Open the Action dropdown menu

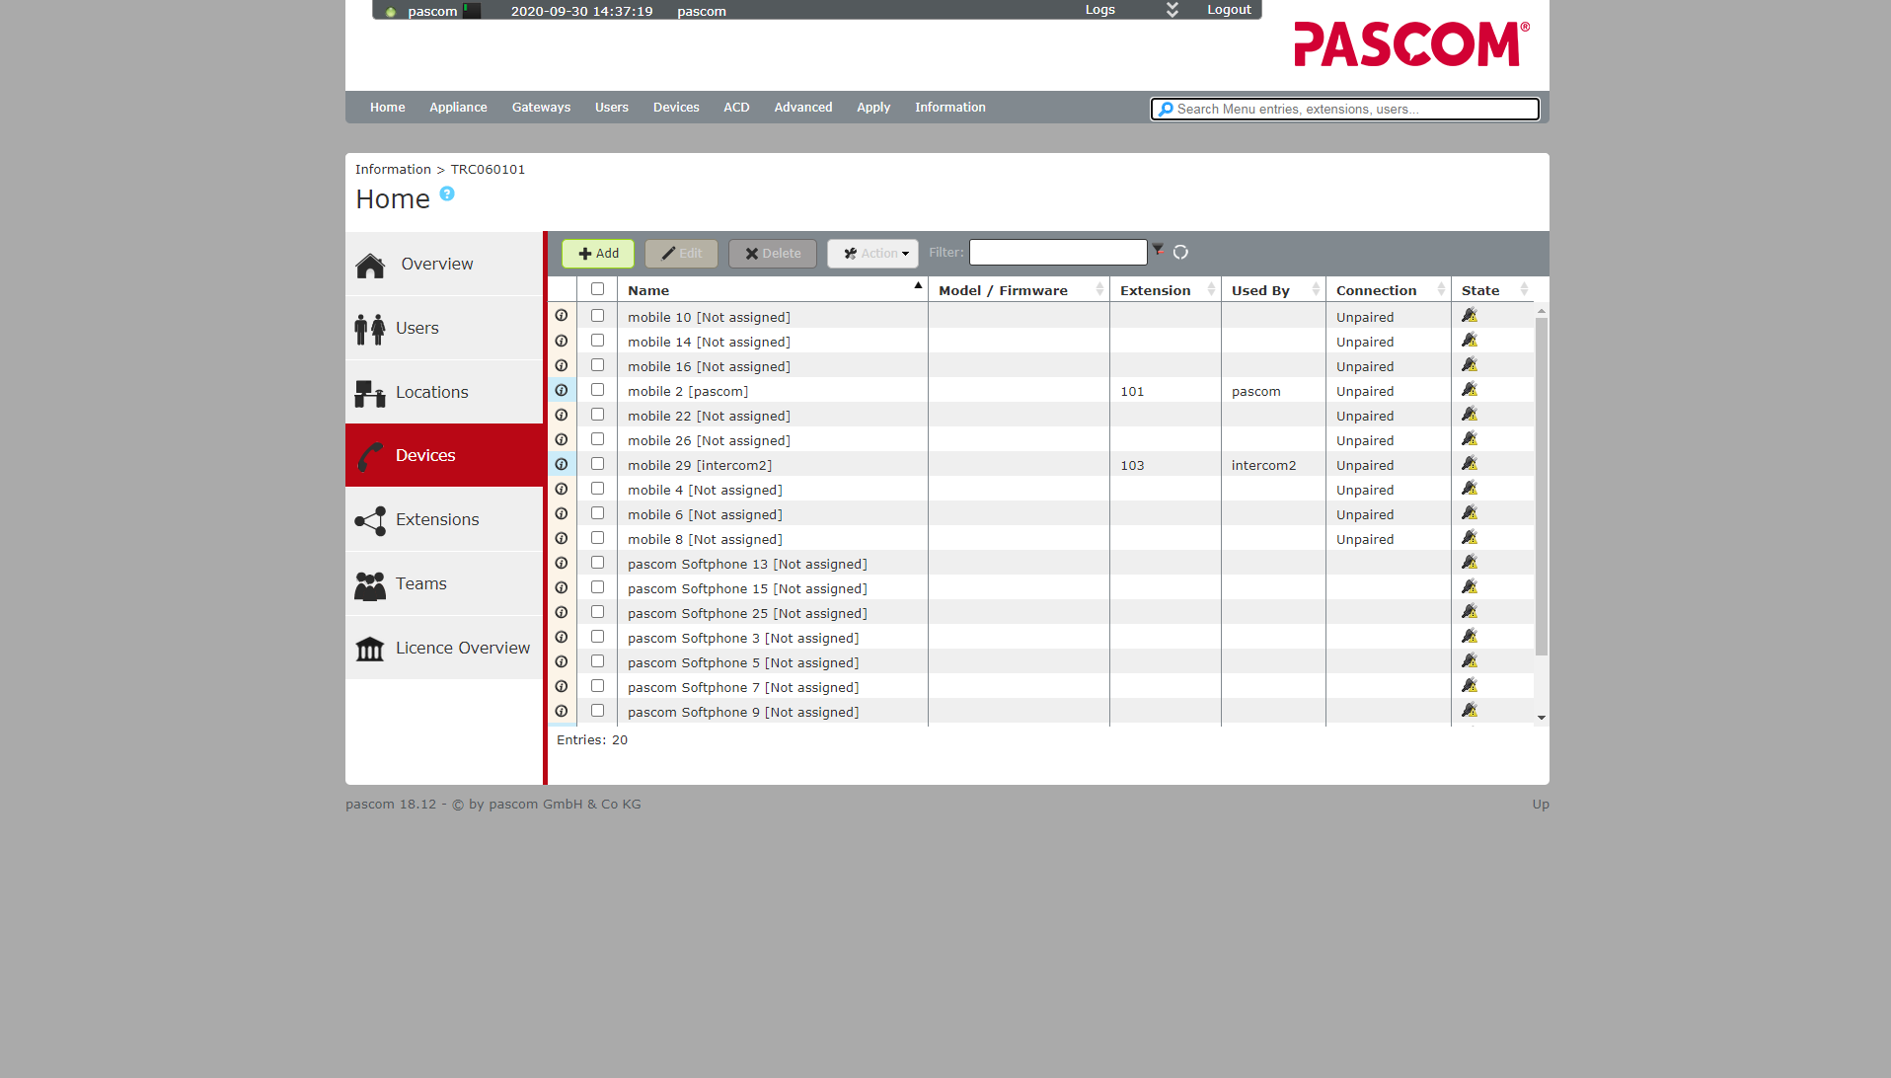873,254
